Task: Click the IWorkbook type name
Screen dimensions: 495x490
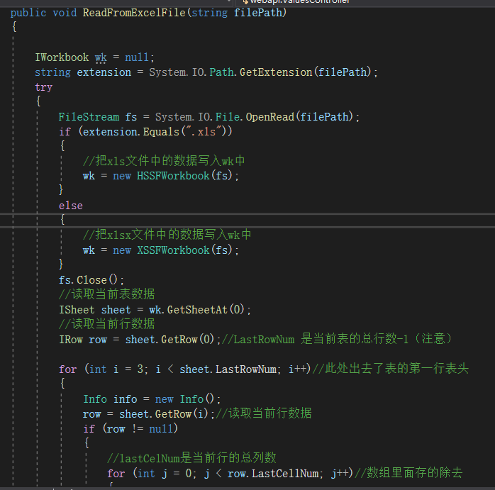Action: click(62, 57)
